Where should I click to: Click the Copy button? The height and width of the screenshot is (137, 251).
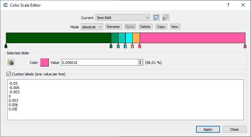point(161,27)
